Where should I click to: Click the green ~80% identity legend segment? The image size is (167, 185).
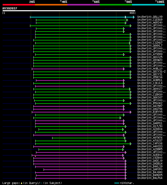[116, 5]
